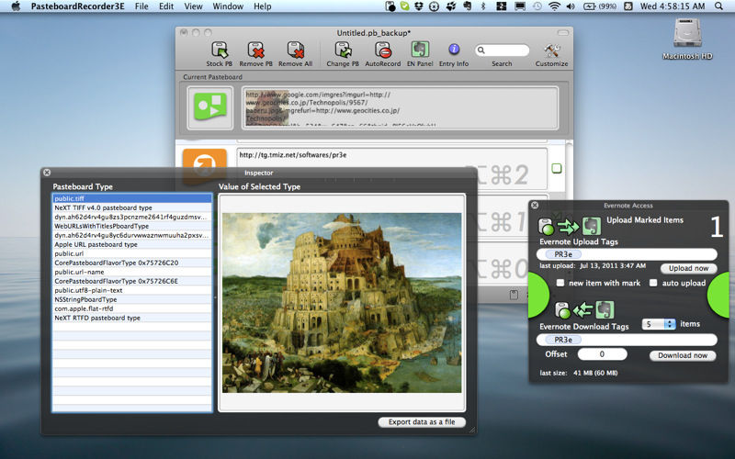
Task: Click the Evernote elephant icon in download row
Action: (x=605, y=309)
